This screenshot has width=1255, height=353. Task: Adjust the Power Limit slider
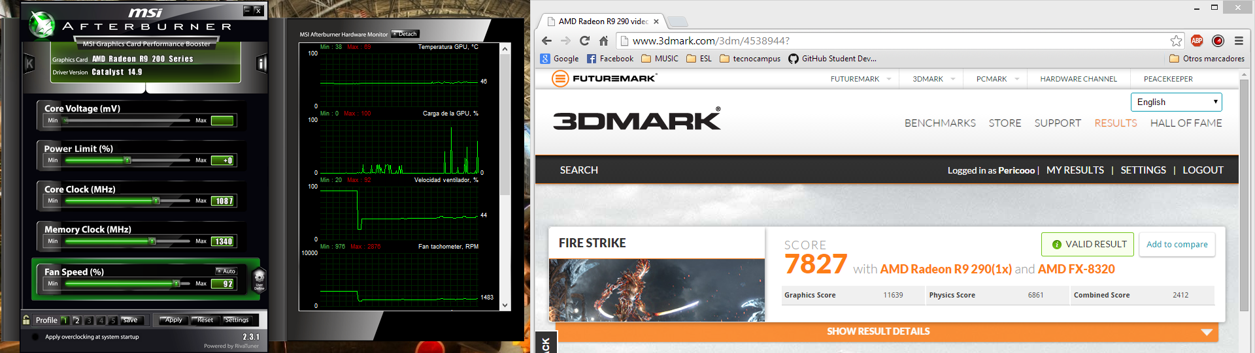[127, 160]
